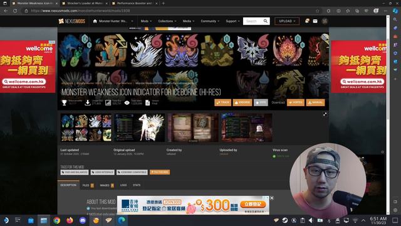This screenshot has height=226, width=401.
Task: Download with the Vortex button
Action: (x=296, y=102)
